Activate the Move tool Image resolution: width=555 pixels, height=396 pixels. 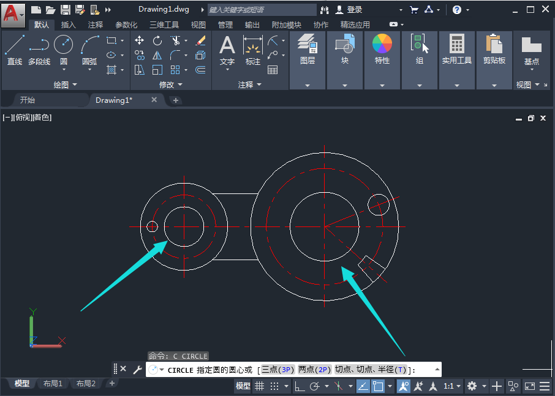[140, 40]
